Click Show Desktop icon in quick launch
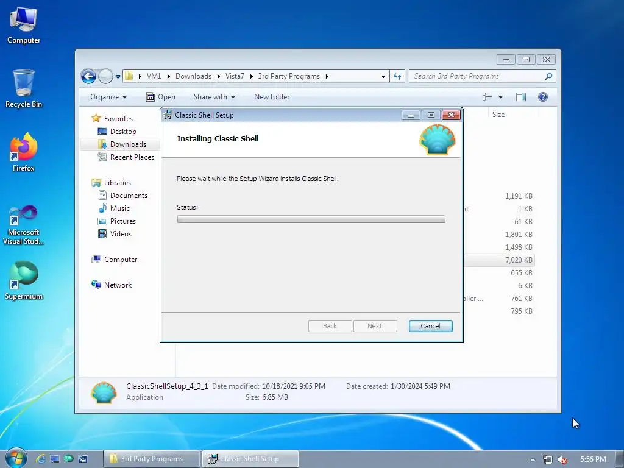 click(54, 459)
